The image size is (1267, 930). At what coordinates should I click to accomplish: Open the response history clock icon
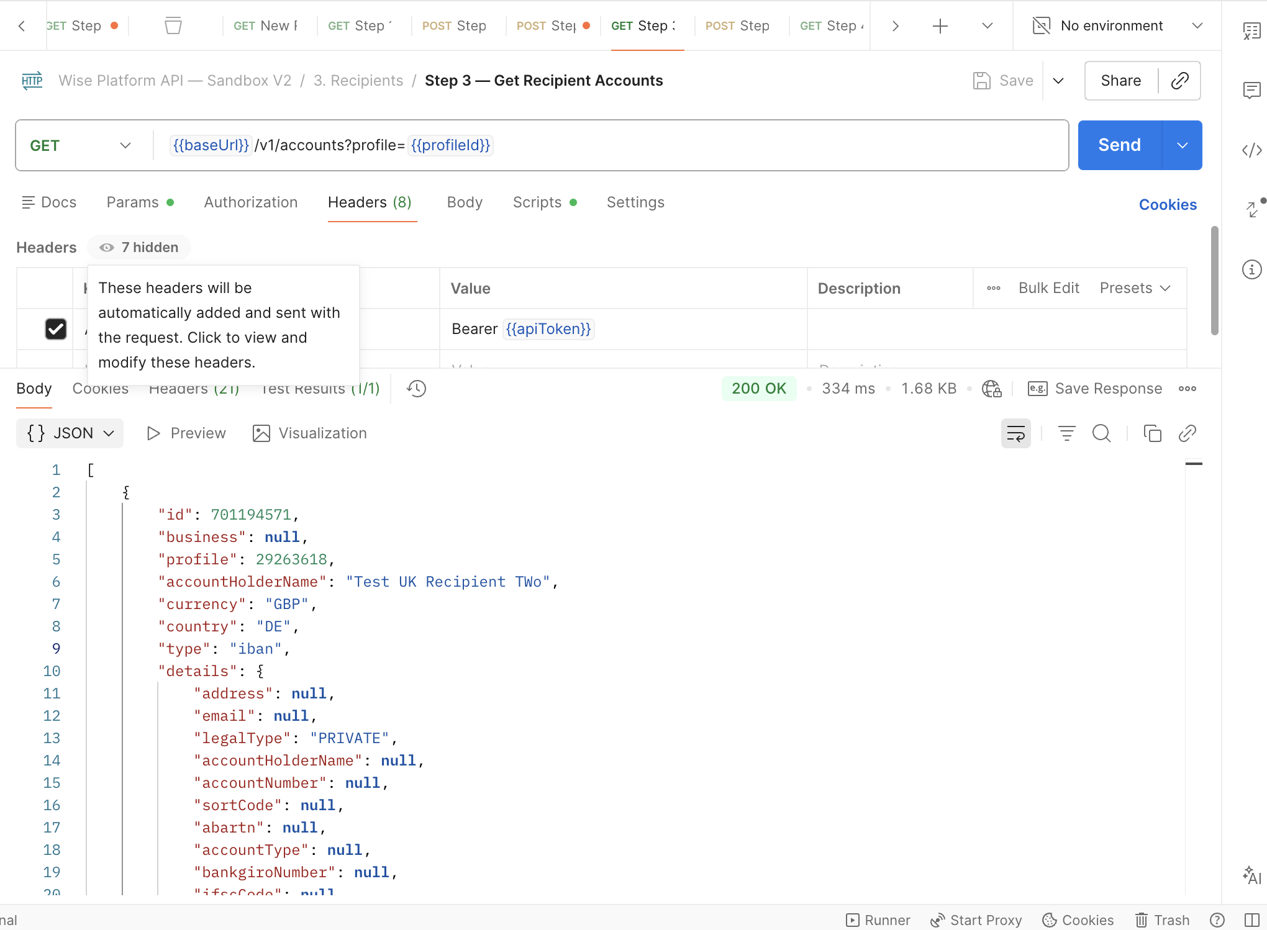pos(416,389)
